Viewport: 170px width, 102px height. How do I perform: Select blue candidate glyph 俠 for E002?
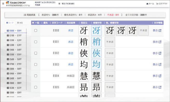point(96,53)
